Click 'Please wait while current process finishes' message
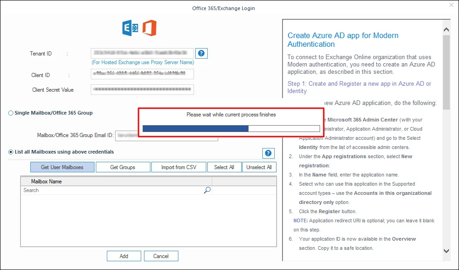Viewport: 459px width, 270px height. click(231, 115)
